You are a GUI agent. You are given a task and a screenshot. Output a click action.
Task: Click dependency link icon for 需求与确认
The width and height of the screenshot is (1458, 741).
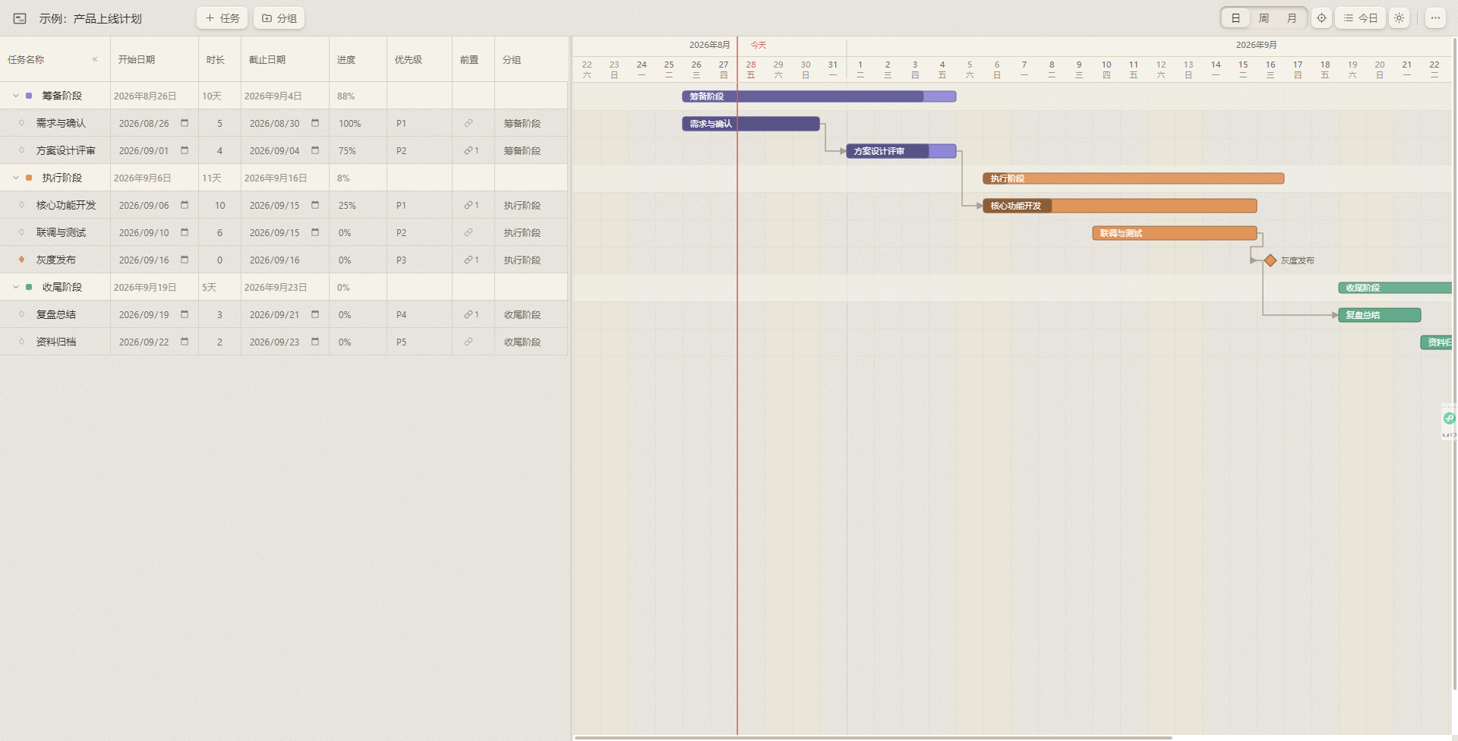point(469,123)
